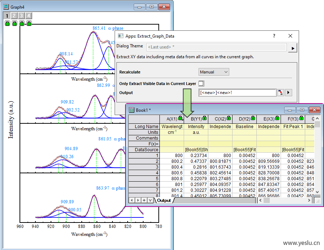The width and height of the screenshot is (324, 250).
Task: Select row 5 header in Book1
Action: 144,178
